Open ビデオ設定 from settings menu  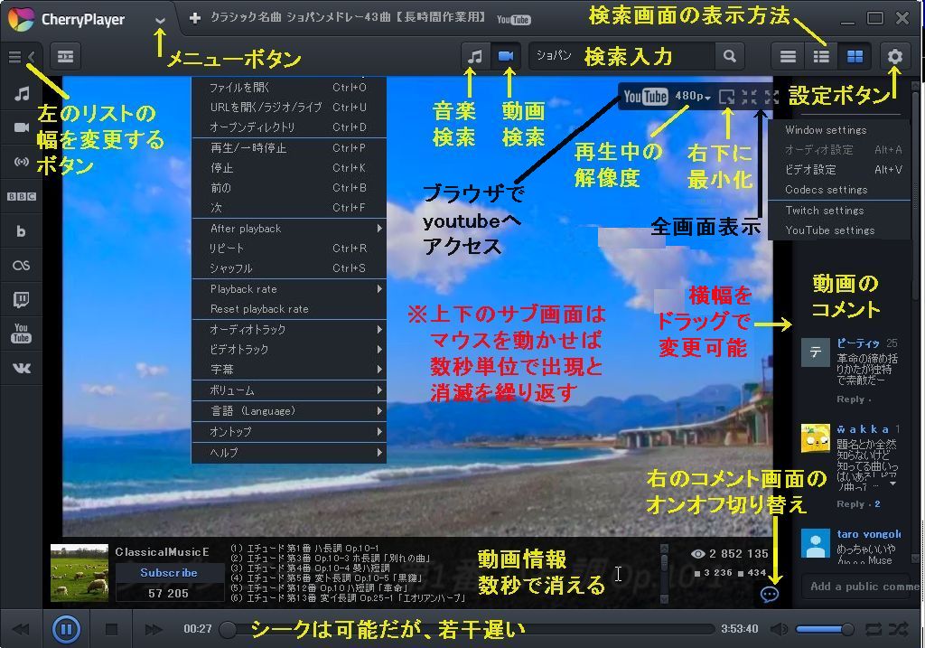[x=839, y=170]
